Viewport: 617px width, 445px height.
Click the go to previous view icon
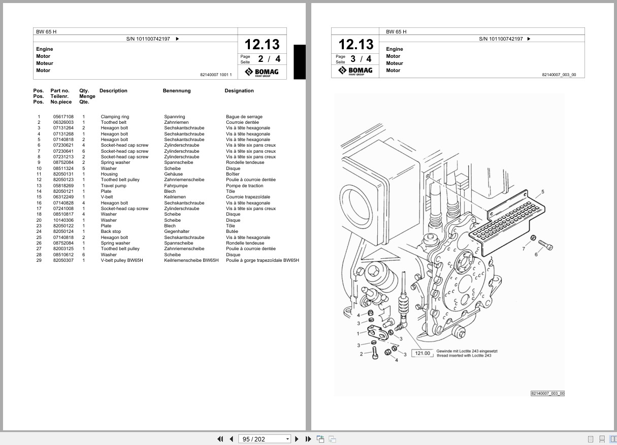320,439
